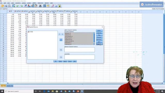Click the Redo toolbar icon

[21, 6]
